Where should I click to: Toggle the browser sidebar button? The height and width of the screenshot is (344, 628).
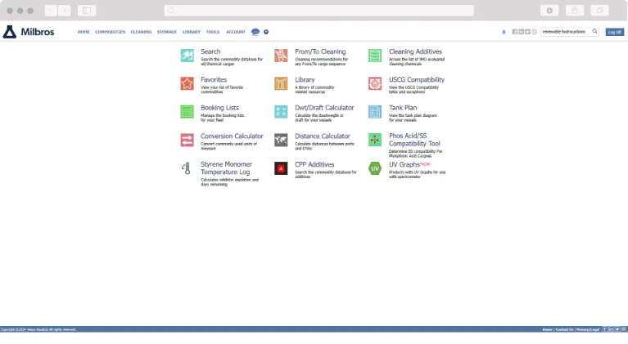tap(87, 11)
